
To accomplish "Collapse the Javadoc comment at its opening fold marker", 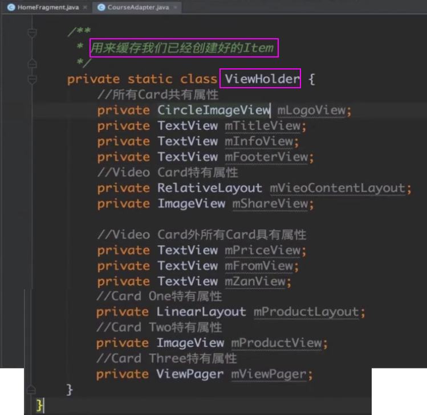I will tap(32, 33).
